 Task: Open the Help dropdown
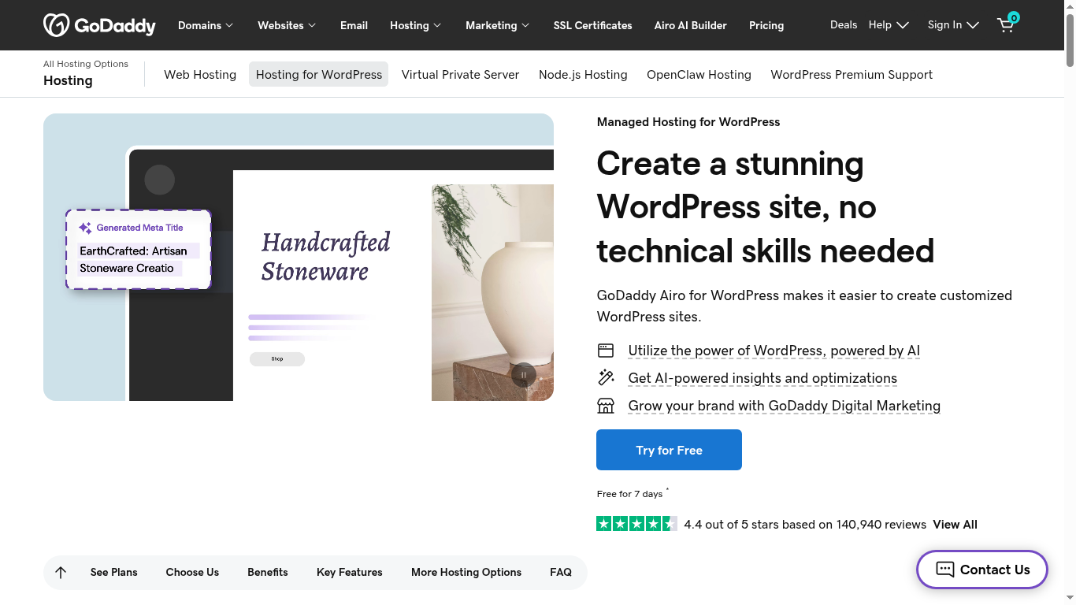[x=889, y=24]
